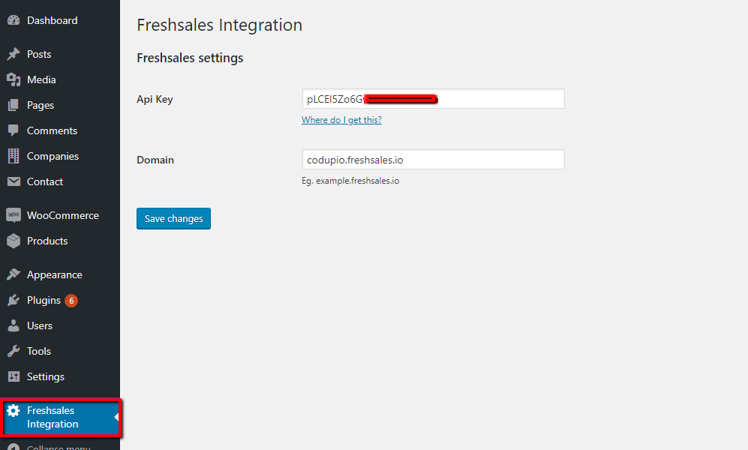This screenshot has height=450, width=748.
Task: Click the Contact envelope icon
Action: point(14,181)
